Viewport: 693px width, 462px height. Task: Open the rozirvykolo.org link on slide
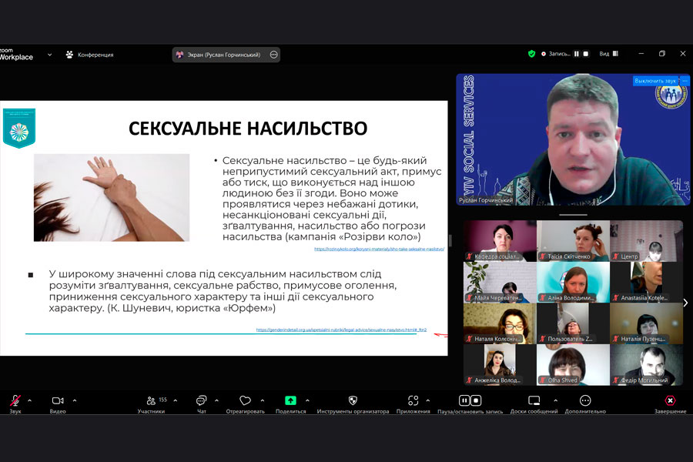(x=379, y=249)
